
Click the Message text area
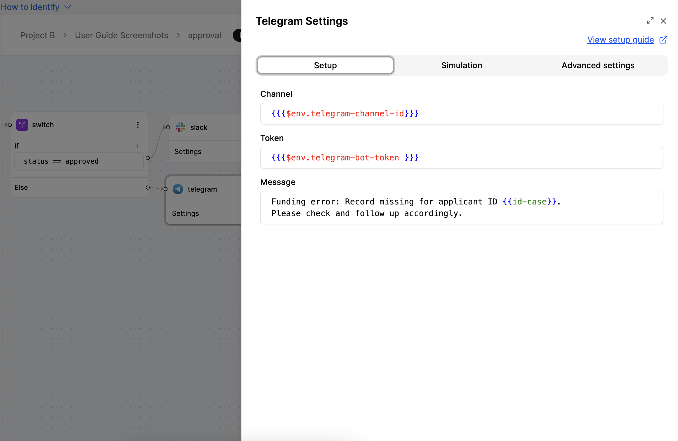point(462,207)
